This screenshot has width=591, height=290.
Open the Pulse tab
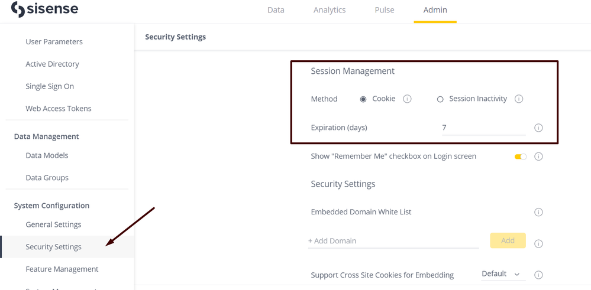[385, 10]
